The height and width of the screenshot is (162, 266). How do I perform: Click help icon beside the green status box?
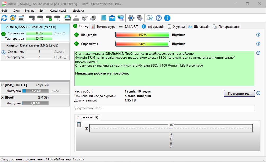click(x=258, y=53)
